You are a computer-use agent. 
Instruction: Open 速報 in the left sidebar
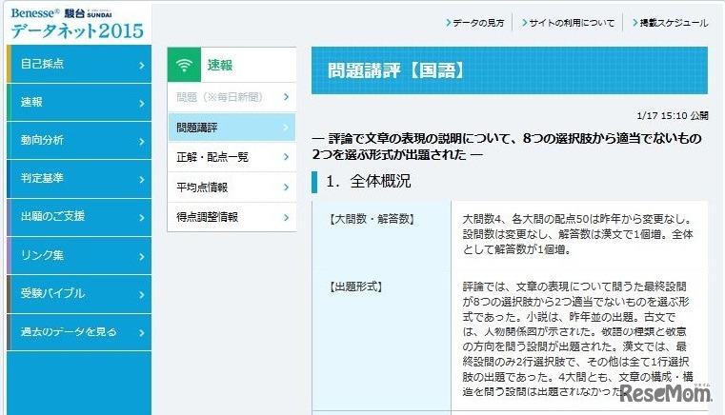pyautogui.click(x=79, y=102)
